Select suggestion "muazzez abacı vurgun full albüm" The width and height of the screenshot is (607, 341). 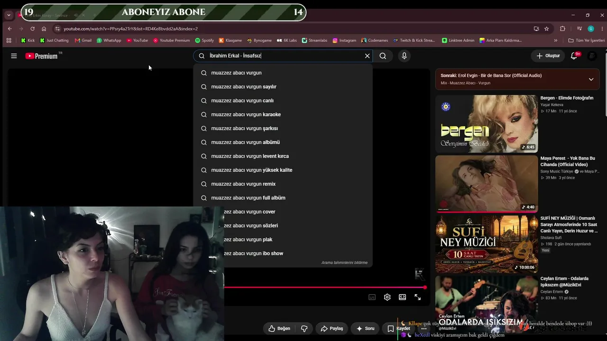tap(283, 198)
